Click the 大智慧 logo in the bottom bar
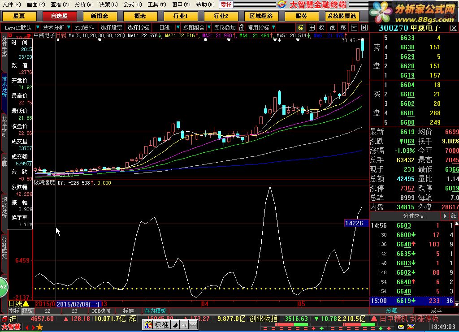Viewport: 459px width, 332px height. pos(11,327)
